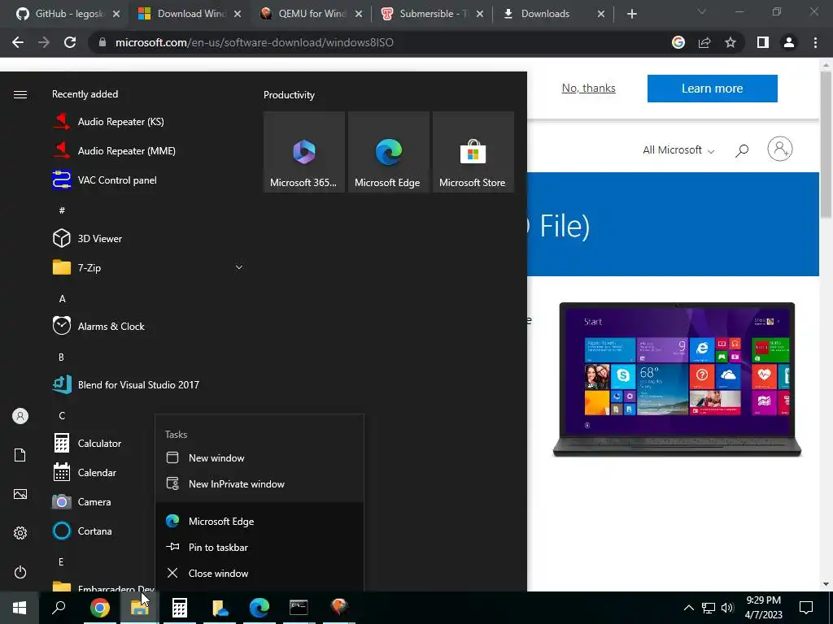The width and height of the screenshot is (833, 624).
Task: Open Chrome profile avatar
Action: (x=789, y=42)
